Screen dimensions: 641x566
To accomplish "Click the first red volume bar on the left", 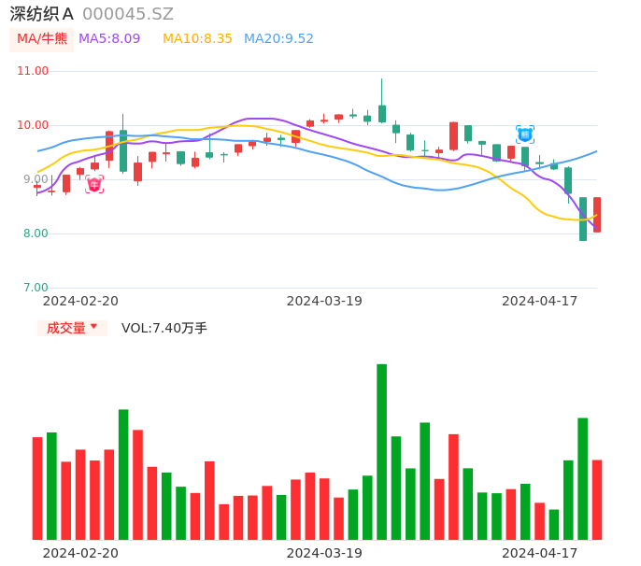I will (x=37, y=488).
